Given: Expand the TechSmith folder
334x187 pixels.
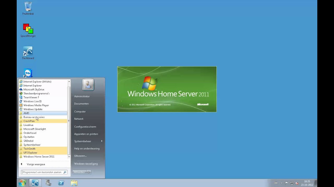Looking at the screenshot, I should [43, 149].
